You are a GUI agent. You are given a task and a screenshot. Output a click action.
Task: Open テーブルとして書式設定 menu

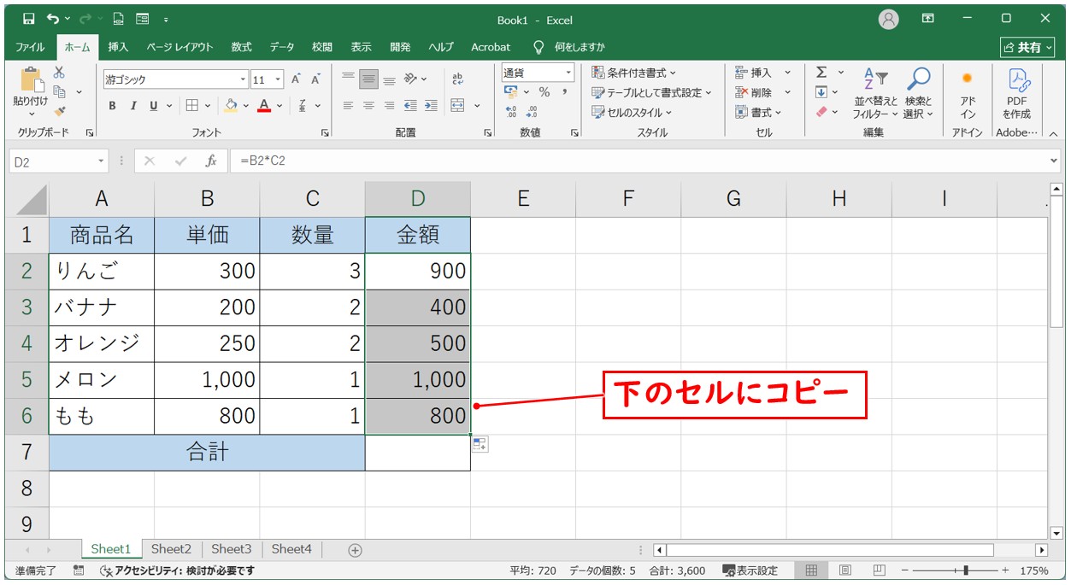tap(651, 92)
